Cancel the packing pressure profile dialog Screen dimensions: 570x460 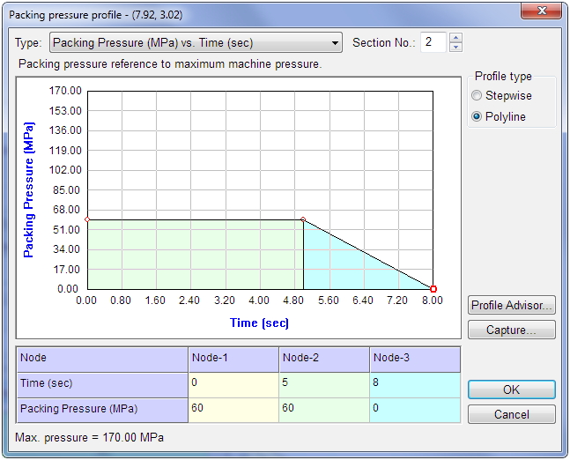[x=512, y=414]
